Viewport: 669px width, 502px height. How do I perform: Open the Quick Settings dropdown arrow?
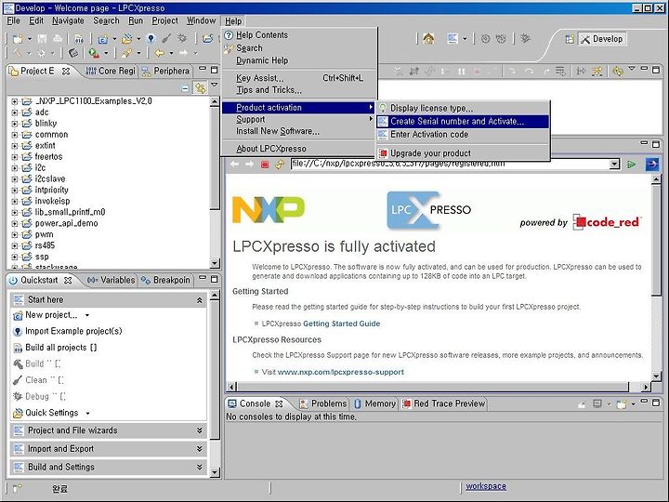tap(87, 413)
